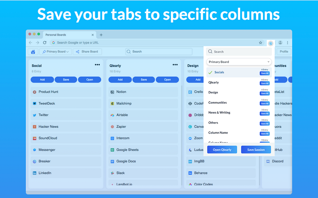Open the Hacker News entry in Social
This screenshot has height=198, width=318.
pos(66,127)
